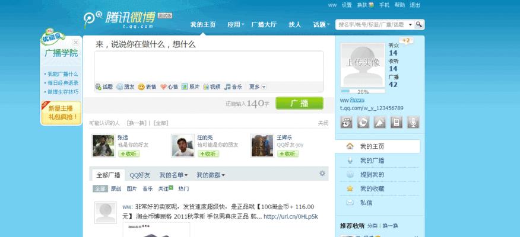Switch to the QQ好友 tab
The height and width of the screenshot is (237, 520).
pos(139,175)
